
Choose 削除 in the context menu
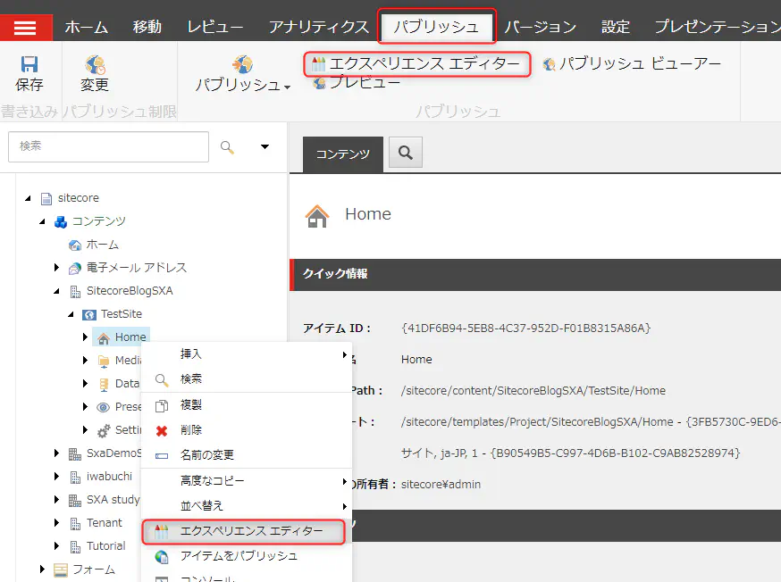(247, 429)
